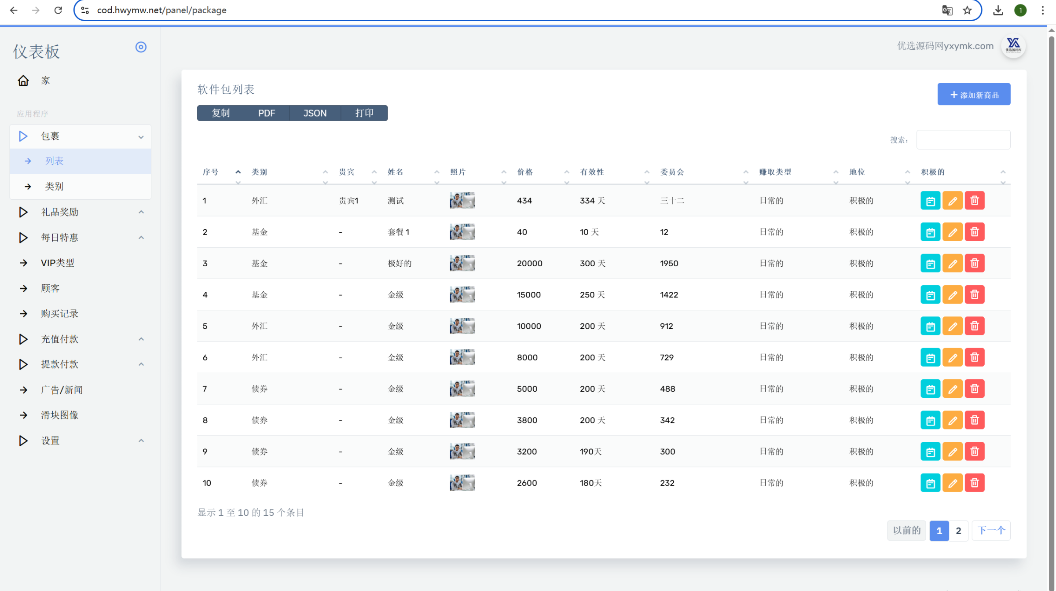Go to the 购买记录 sidebar page
1056x591 pixels.
pos(59,314)
